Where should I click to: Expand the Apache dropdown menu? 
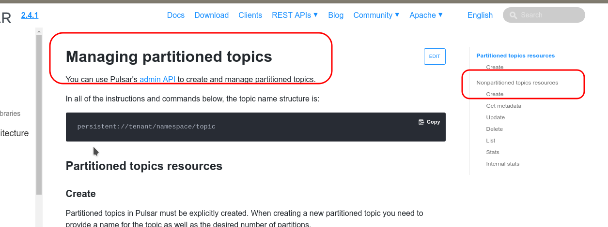tap(426, 15)
